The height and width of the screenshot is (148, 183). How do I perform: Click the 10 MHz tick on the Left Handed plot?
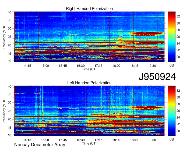tap(10, 135)
